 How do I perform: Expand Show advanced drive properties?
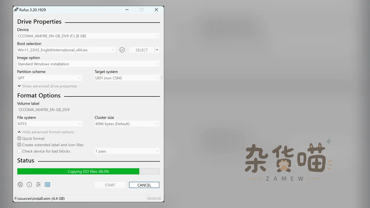(x=47, y=86)
